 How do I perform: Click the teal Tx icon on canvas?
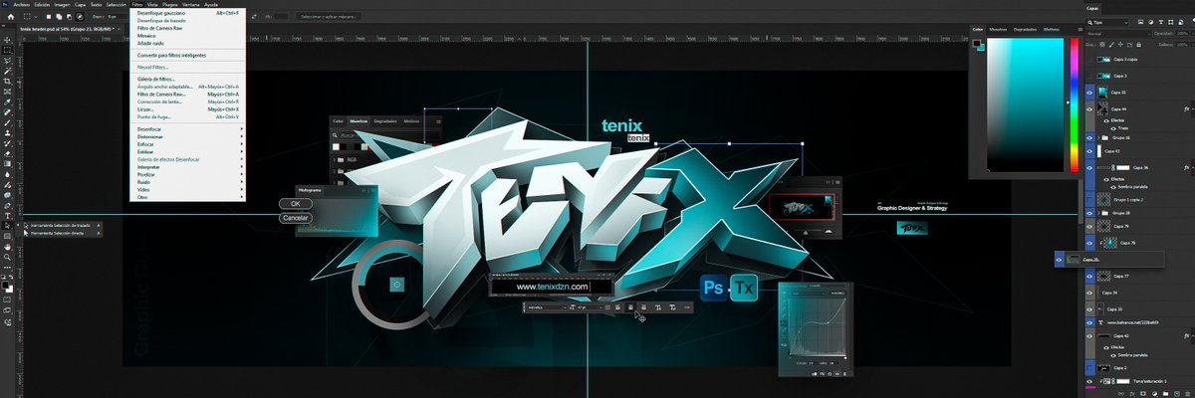pyautogui.click(x=744, y=289)
